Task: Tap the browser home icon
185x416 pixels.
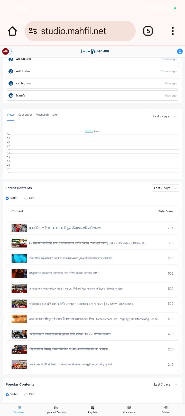Action: pos(12,31)
